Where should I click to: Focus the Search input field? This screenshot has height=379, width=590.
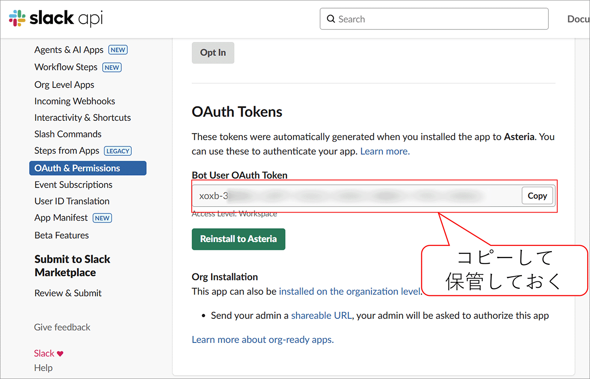point(434,19)
